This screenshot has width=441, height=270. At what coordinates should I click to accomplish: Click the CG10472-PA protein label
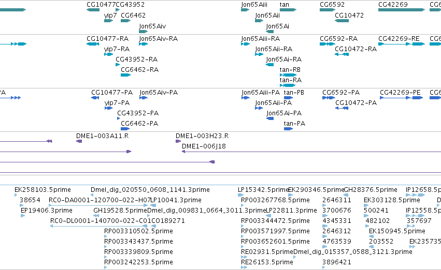356,103
